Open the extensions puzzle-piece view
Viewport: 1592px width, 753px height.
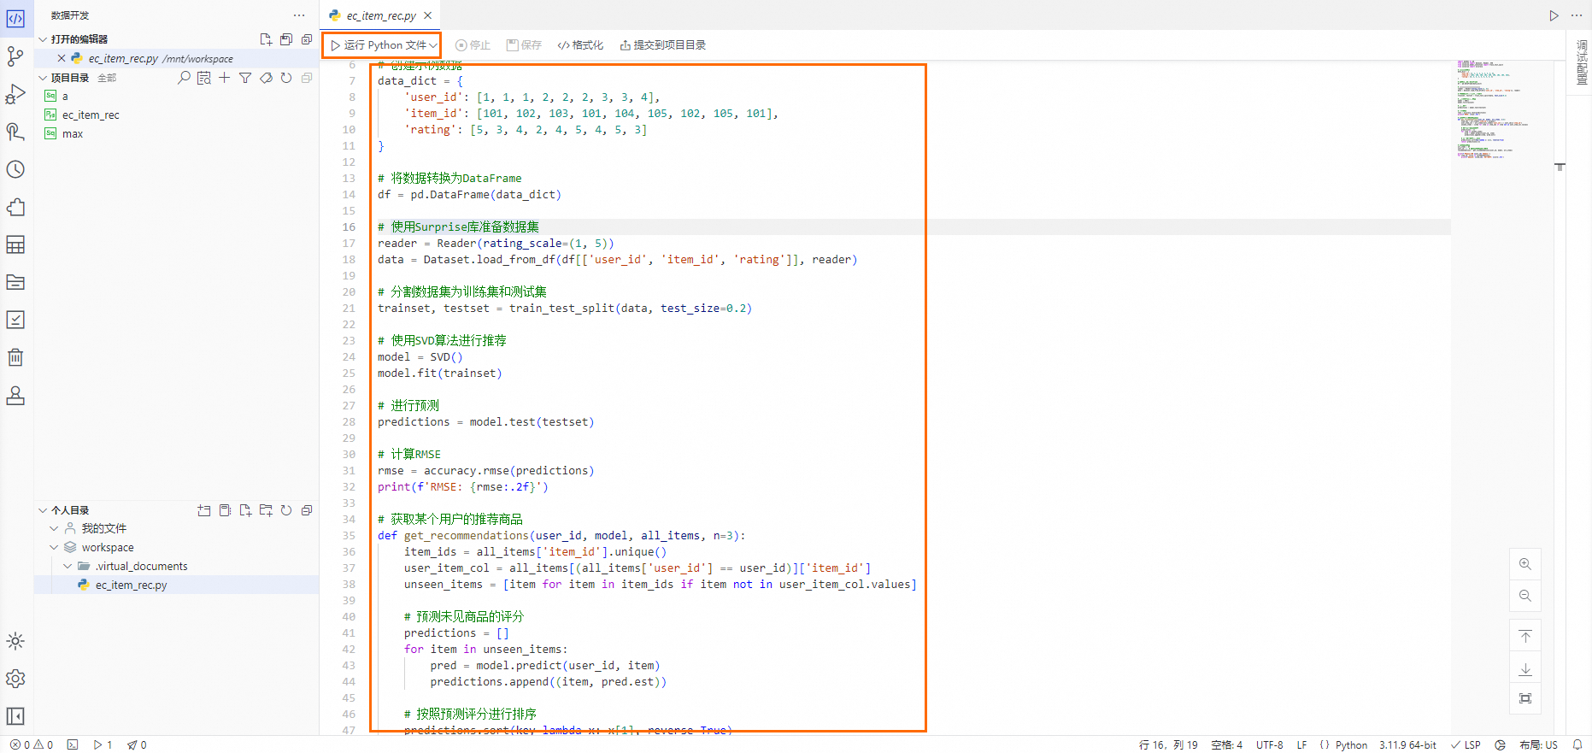click(15, 207)
